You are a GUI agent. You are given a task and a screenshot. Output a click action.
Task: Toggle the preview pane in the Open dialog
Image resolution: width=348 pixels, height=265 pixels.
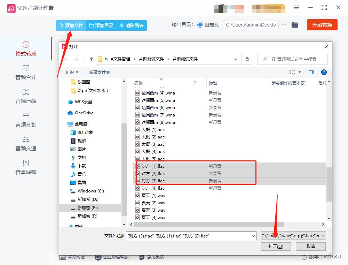311,72
